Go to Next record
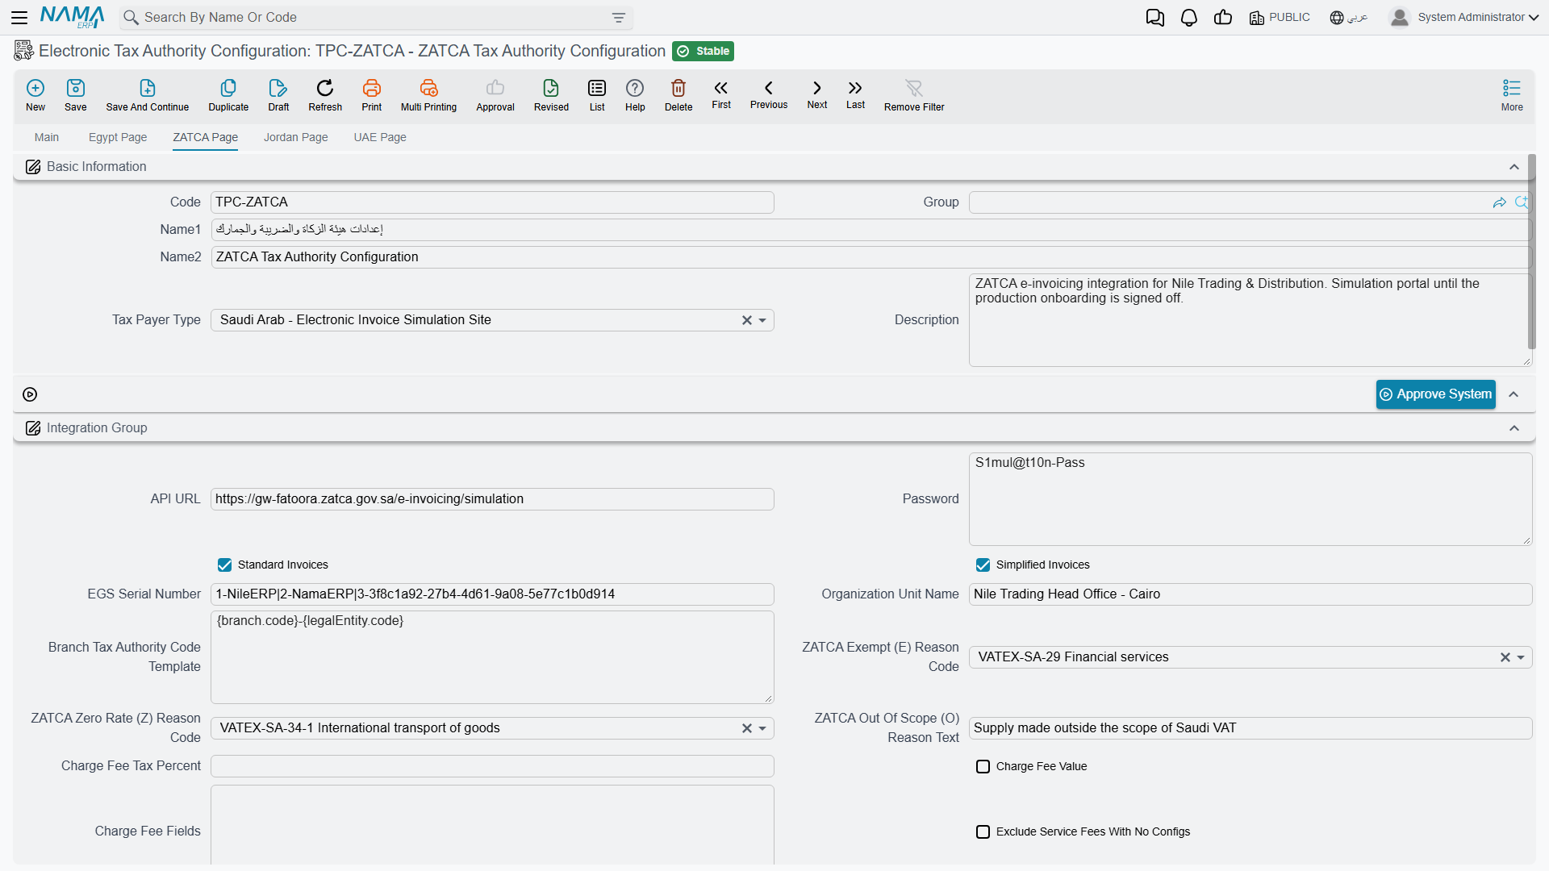 coord(817,94)
